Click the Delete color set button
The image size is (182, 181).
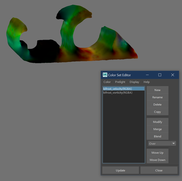pos(157,105)
